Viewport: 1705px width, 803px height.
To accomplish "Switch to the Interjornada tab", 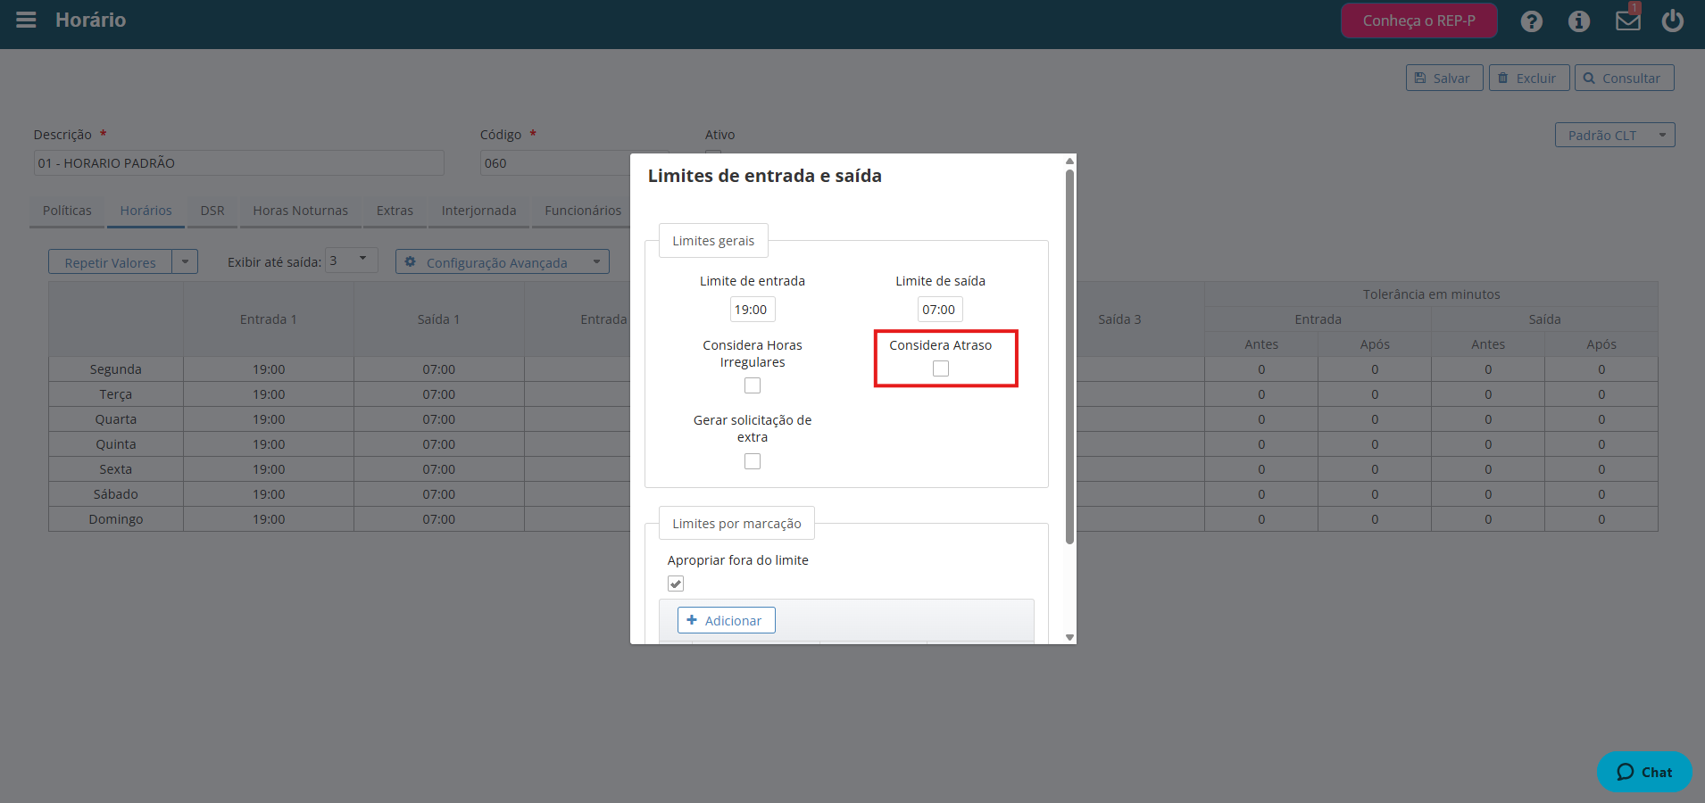I will tap(478, 211).
